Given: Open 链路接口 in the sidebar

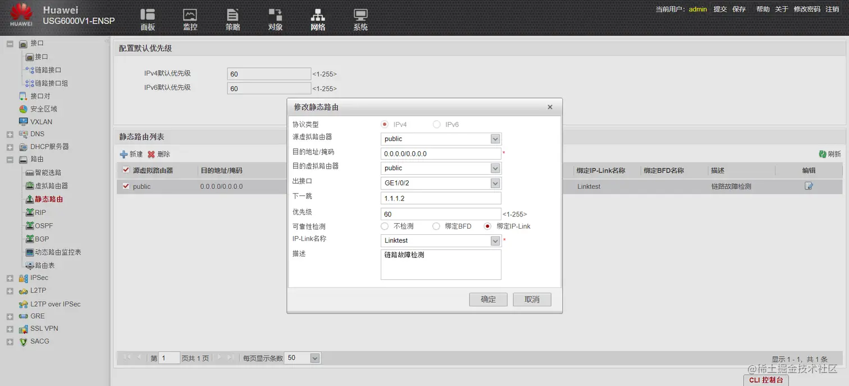Looking at the screenshot, I should point(48,70).
